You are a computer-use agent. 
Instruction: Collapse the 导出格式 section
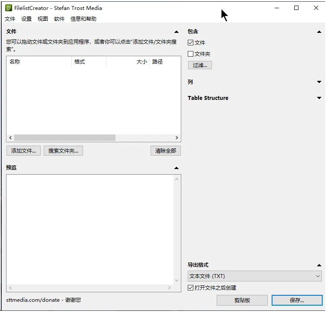tap(319, 265)
